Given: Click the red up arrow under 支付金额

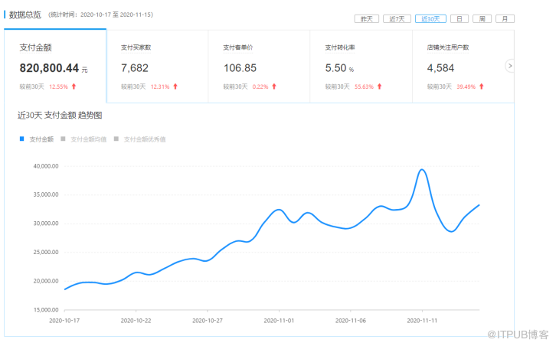Looking at the screenshot, I should [74, 86].
